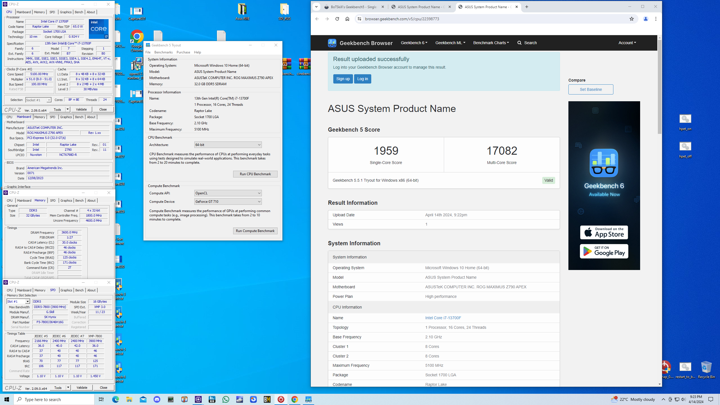Show hidden system tray icons chevron
Image resolution: width=720 pixels, height=405 pixels.
[x=663, y=399]
